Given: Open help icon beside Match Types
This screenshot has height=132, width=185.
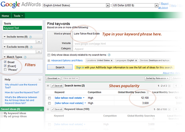Looking at the screenshot, I should point(25,57).
